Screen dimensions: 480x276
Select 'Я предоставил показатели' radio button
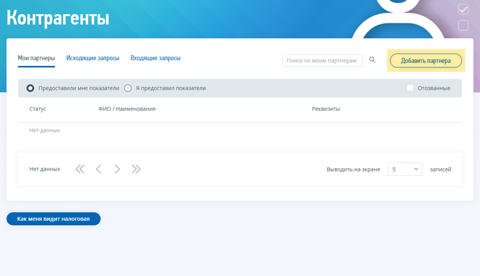click(x=128, y=88)
